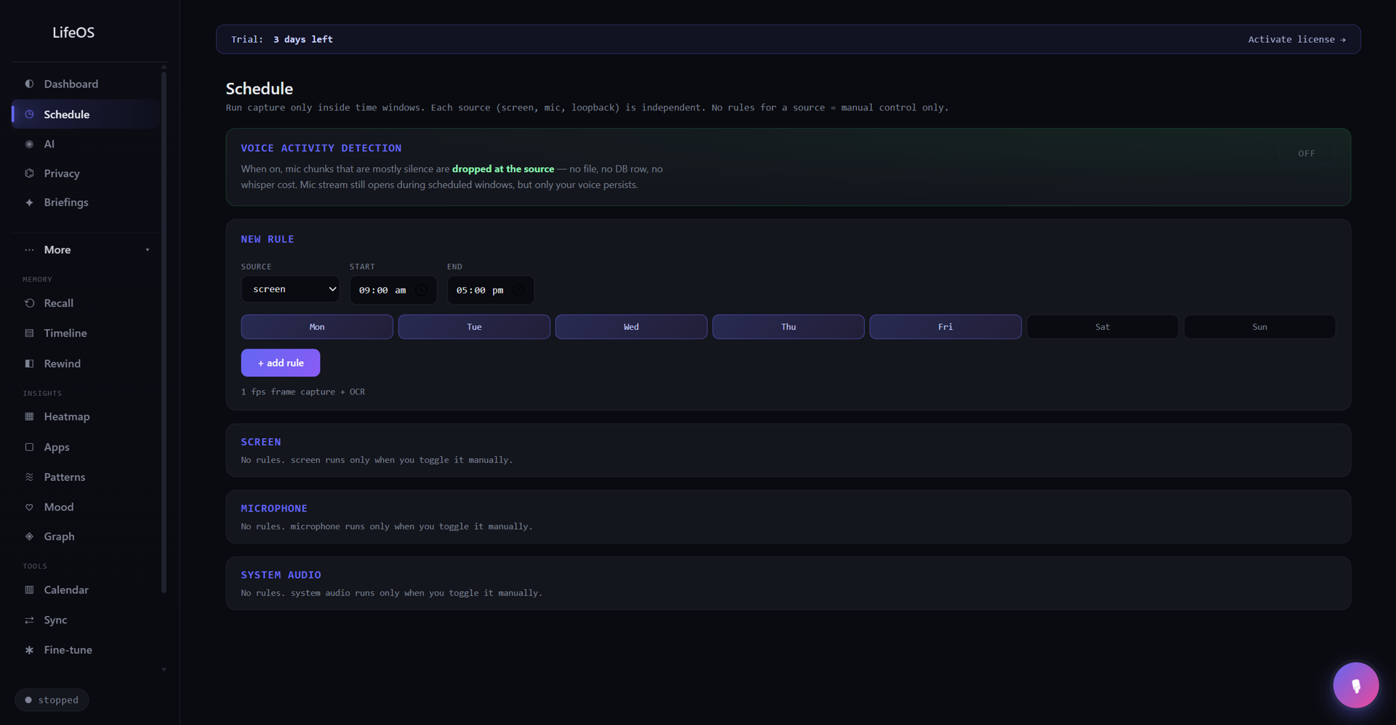Click the Fine-tune asterisk icon

pos(29,649)
